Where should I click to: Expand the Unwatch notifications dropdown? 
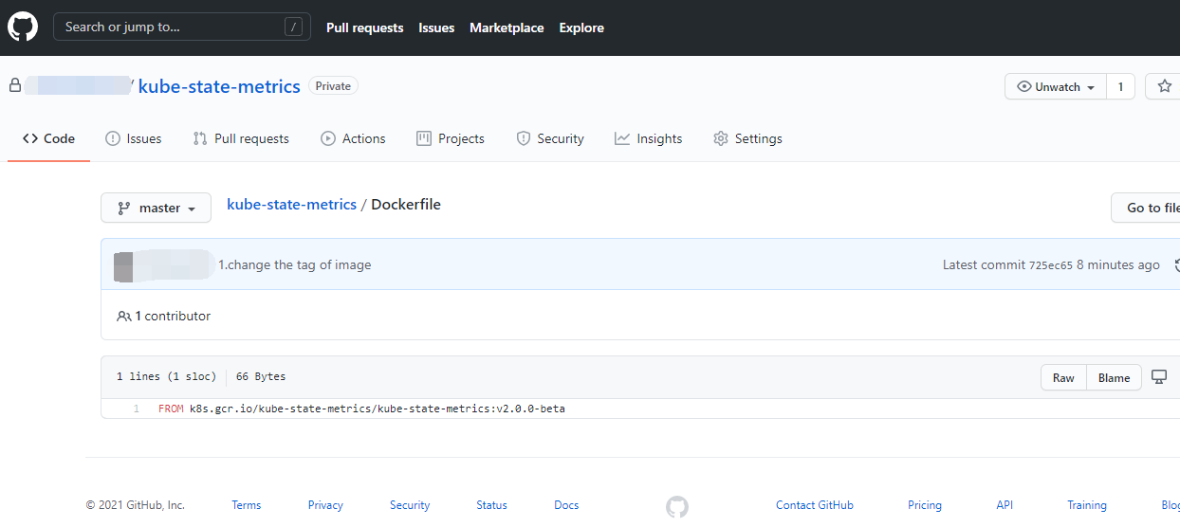point(1055,86)
